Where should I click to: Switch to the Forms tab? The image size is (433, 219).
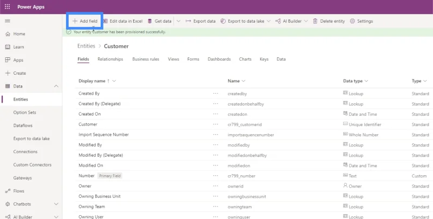pos(193,59)
